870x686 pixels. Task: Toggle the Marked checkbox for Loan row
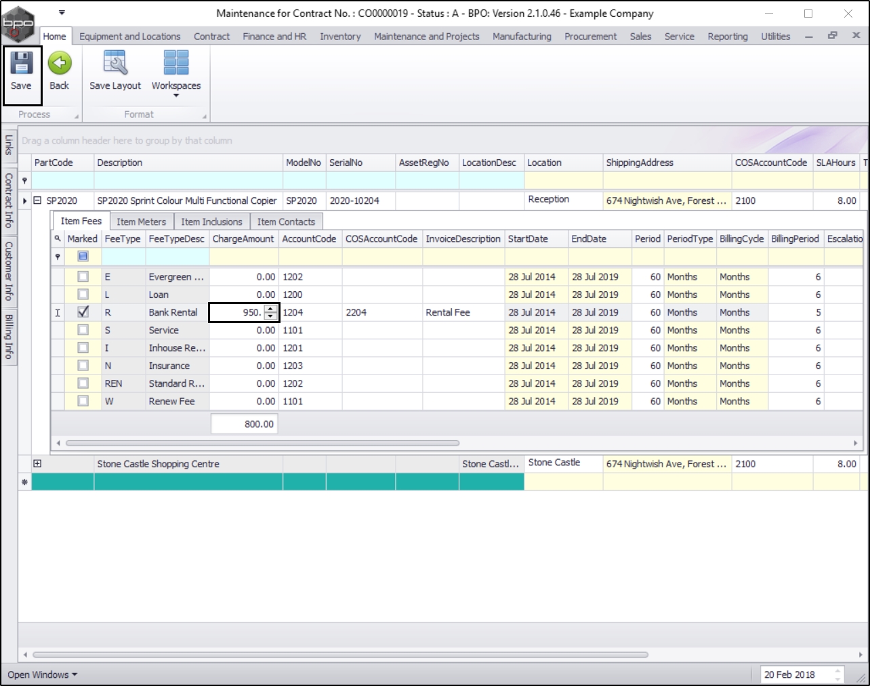pyautogui.click(x=83, y=295)
